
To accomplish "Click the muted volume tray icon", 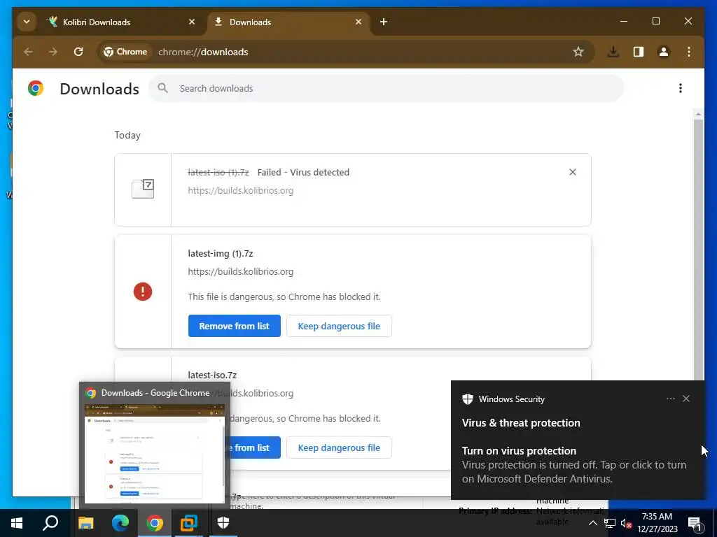I will point(626,523).
